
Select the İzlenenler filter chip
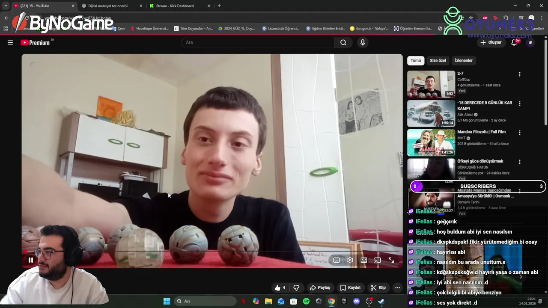click(464, 60)
